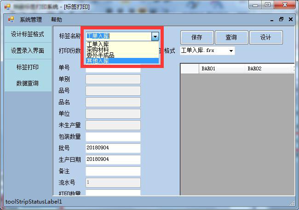Click the 保存 button
This screenshot has height=210, width=299.
tap(196, 38)
